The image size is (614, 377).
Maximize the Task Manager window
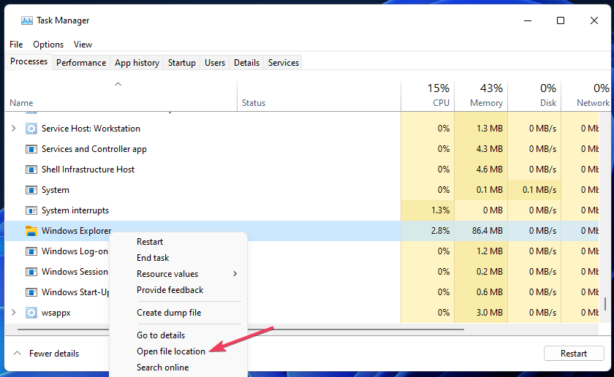tap(561, 20)
